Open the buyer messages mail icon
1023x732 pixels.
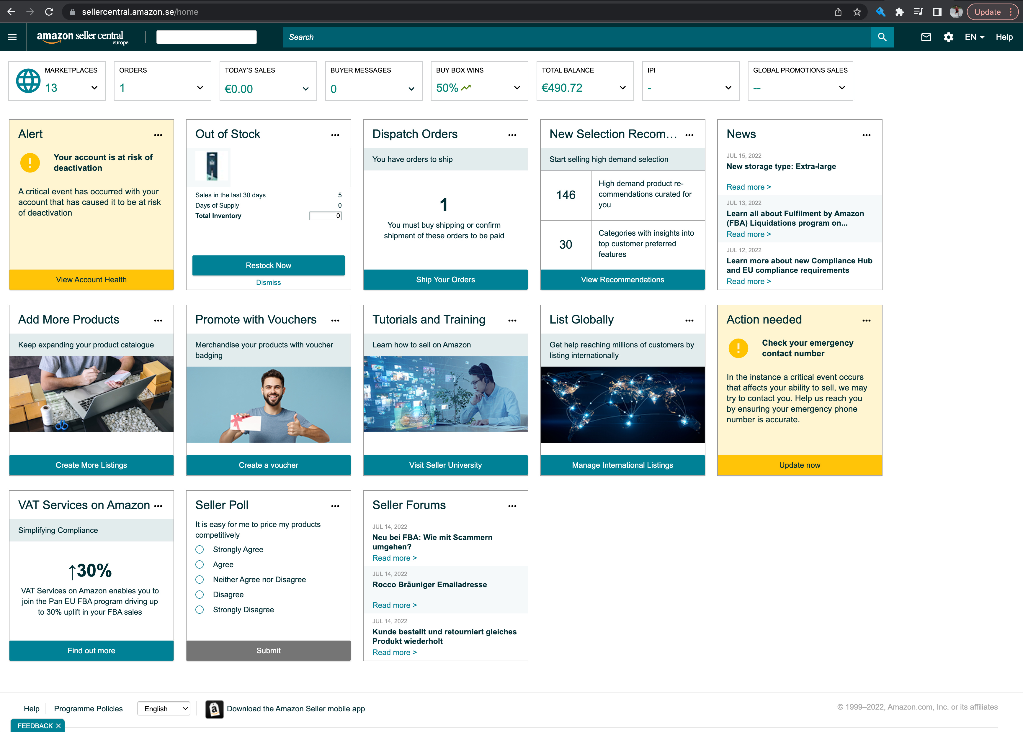tap(926, 37)
